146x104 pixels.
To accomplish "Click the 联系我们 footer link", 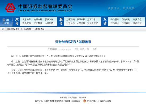I will pos(73,97).
